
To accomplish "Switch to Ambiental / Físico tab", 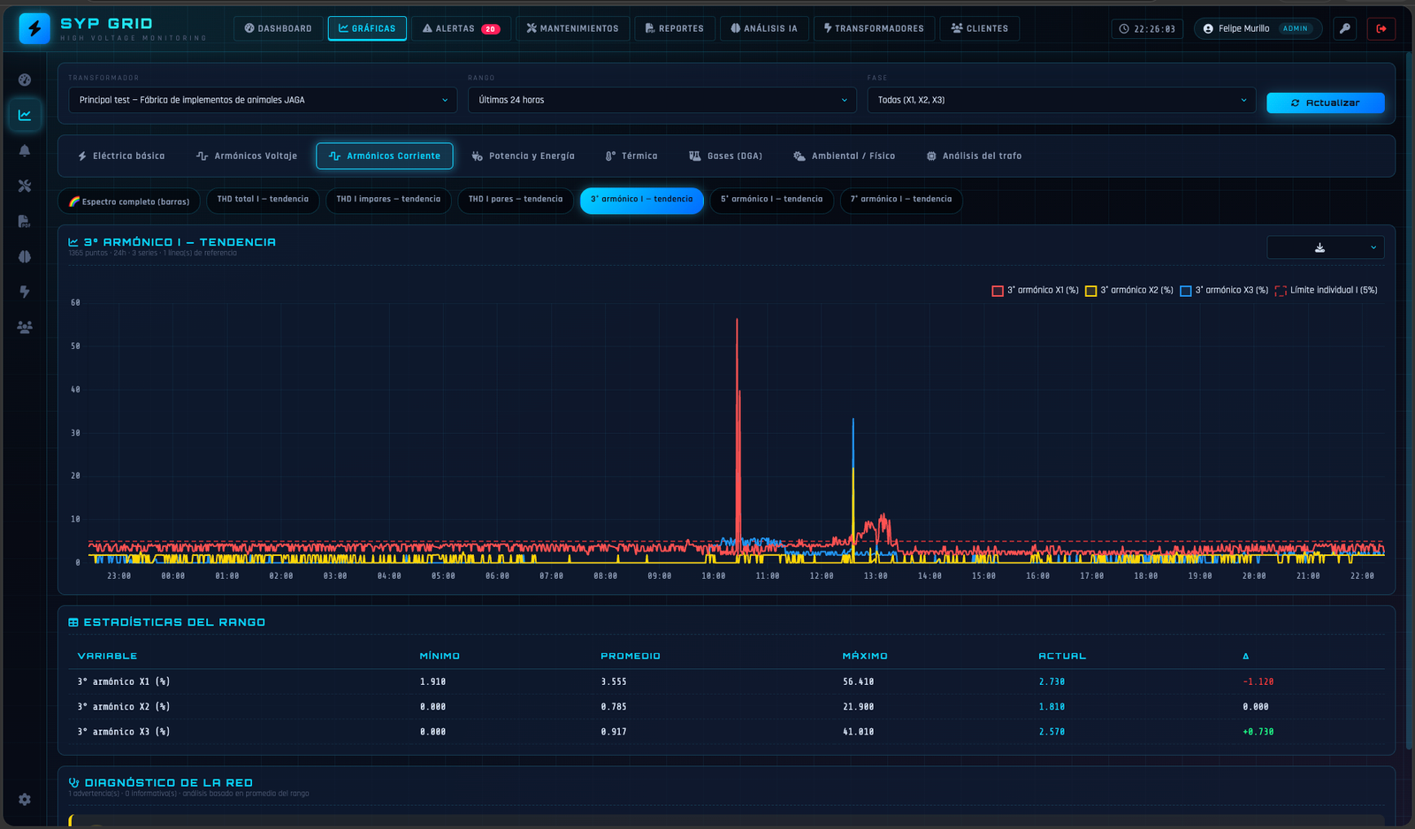I will pyautogui.click(x=845, y=156).
